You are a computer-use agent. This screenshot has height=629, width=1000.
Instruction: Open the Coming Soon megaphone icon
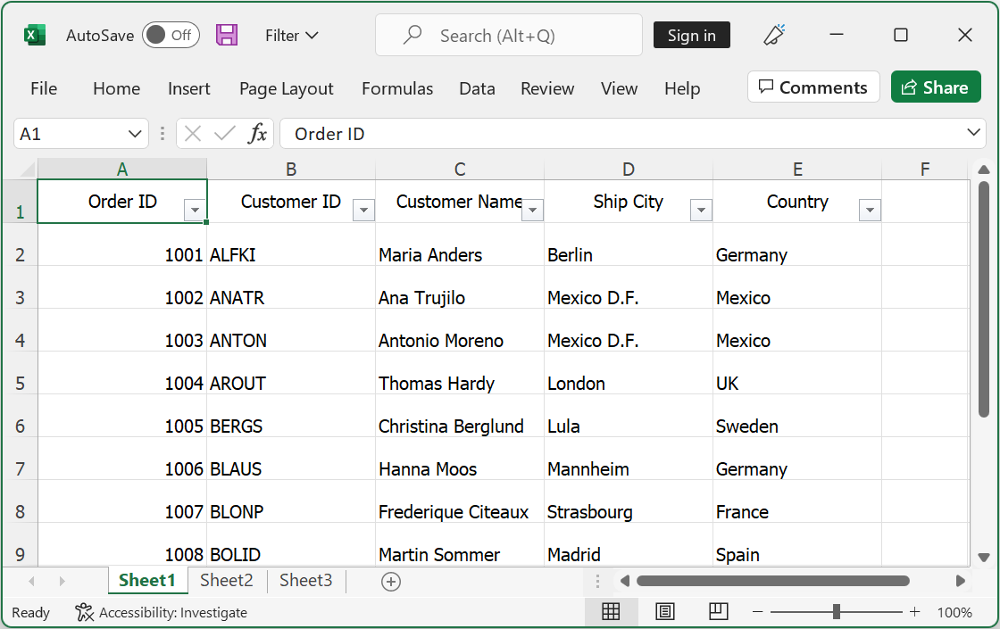(x=774, y=35)
